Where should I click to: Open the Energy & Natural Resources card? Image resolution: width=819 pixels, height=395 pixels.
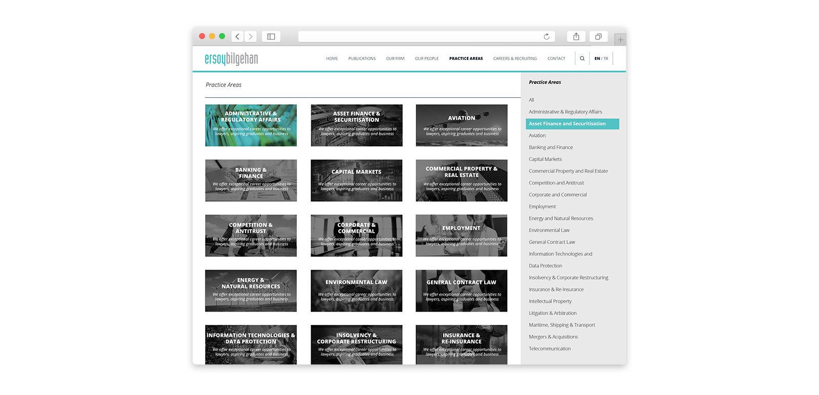click(x=251, y=291)
